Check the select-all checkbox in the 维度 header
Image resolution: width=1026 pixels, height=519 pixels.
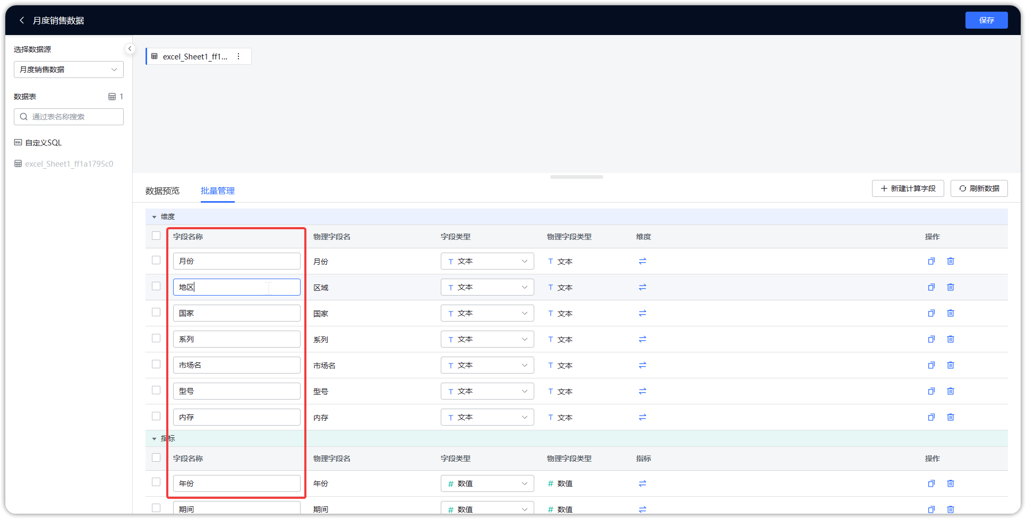156,236
